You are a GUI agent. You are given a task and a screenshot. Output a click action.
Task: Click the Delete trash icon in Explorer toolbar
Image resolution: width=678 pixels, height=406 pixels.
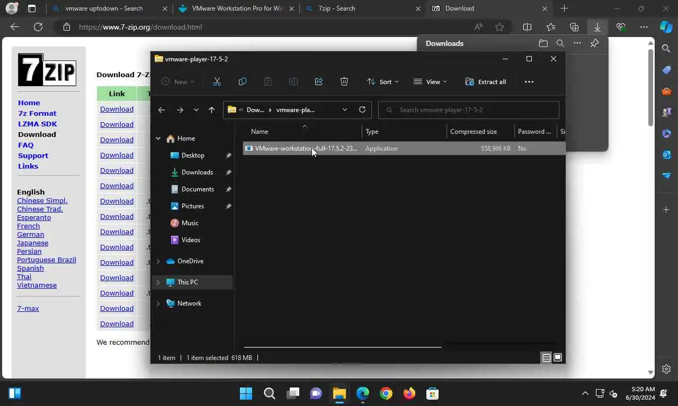pos(344,81)
